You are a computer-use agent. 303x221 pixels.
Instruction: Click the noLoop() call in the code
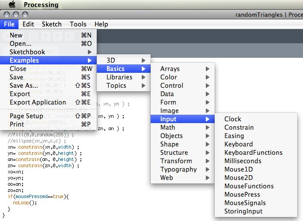pyautogui.click(x=25, y=202)
